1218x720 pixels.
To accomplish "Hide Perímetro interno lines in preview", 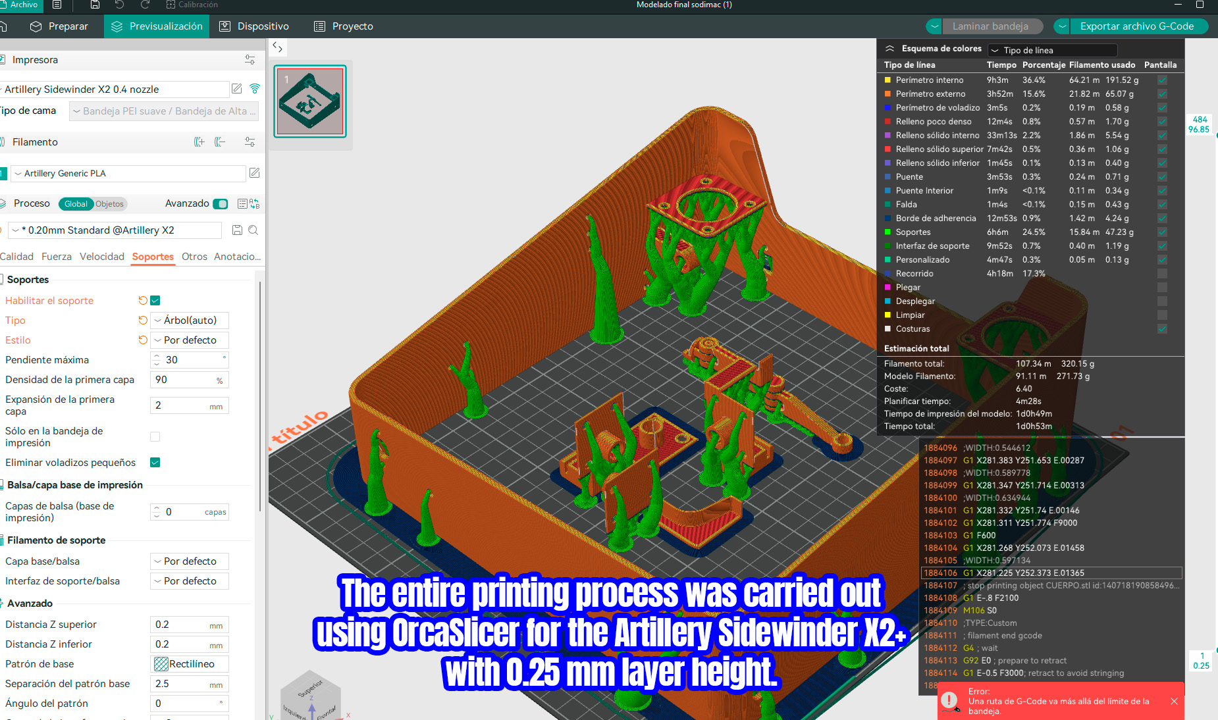I will pos(1162,80).
